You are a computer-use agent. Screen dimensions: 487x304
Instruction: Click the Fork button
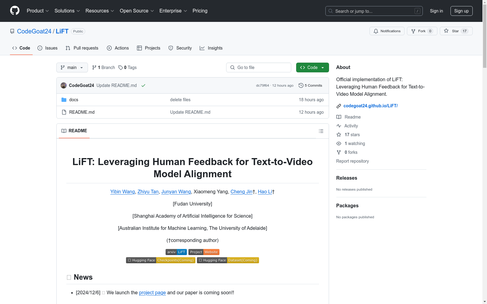pyautogui.click(x=422, y=31)
